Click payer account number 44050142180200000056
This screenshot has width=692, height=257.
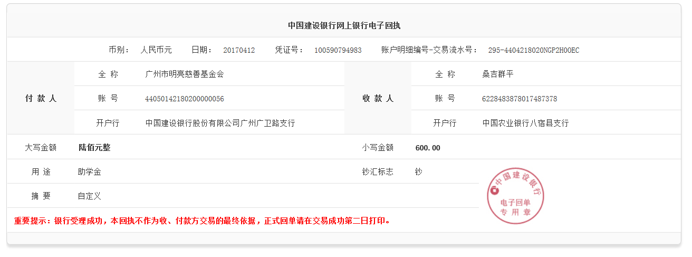tap(184, 99)
